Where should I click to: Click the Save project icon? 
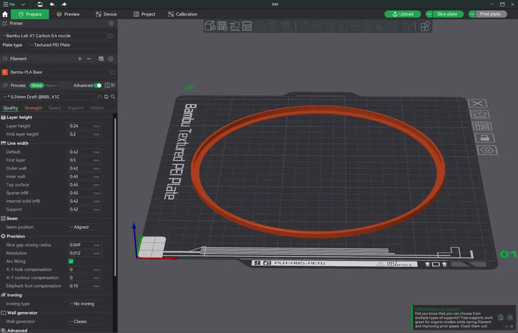pos(40,4)
